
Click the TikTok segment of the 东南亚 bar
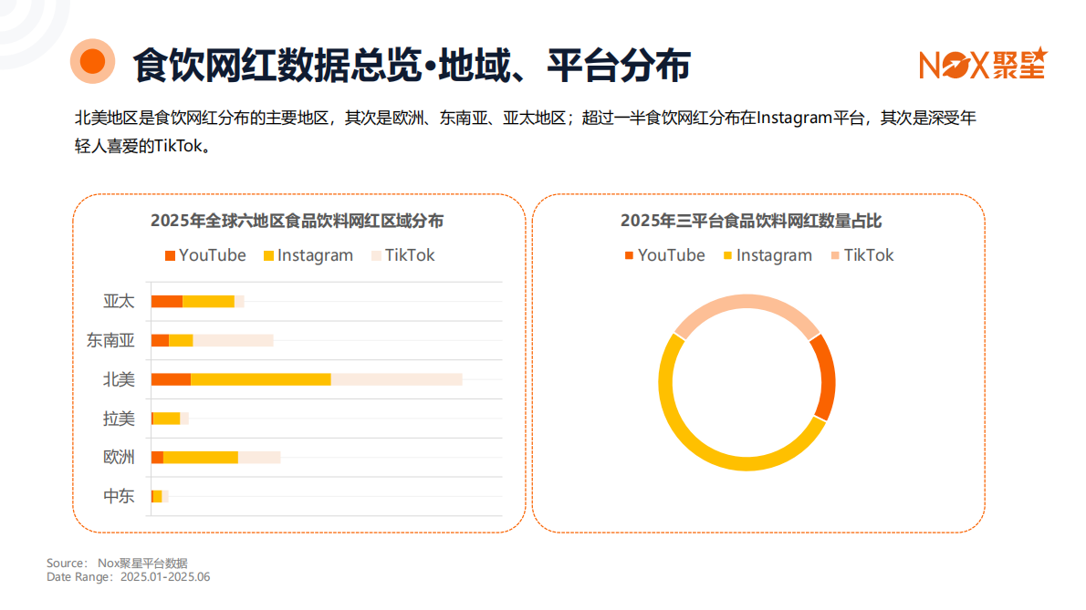tap(233, 340)
